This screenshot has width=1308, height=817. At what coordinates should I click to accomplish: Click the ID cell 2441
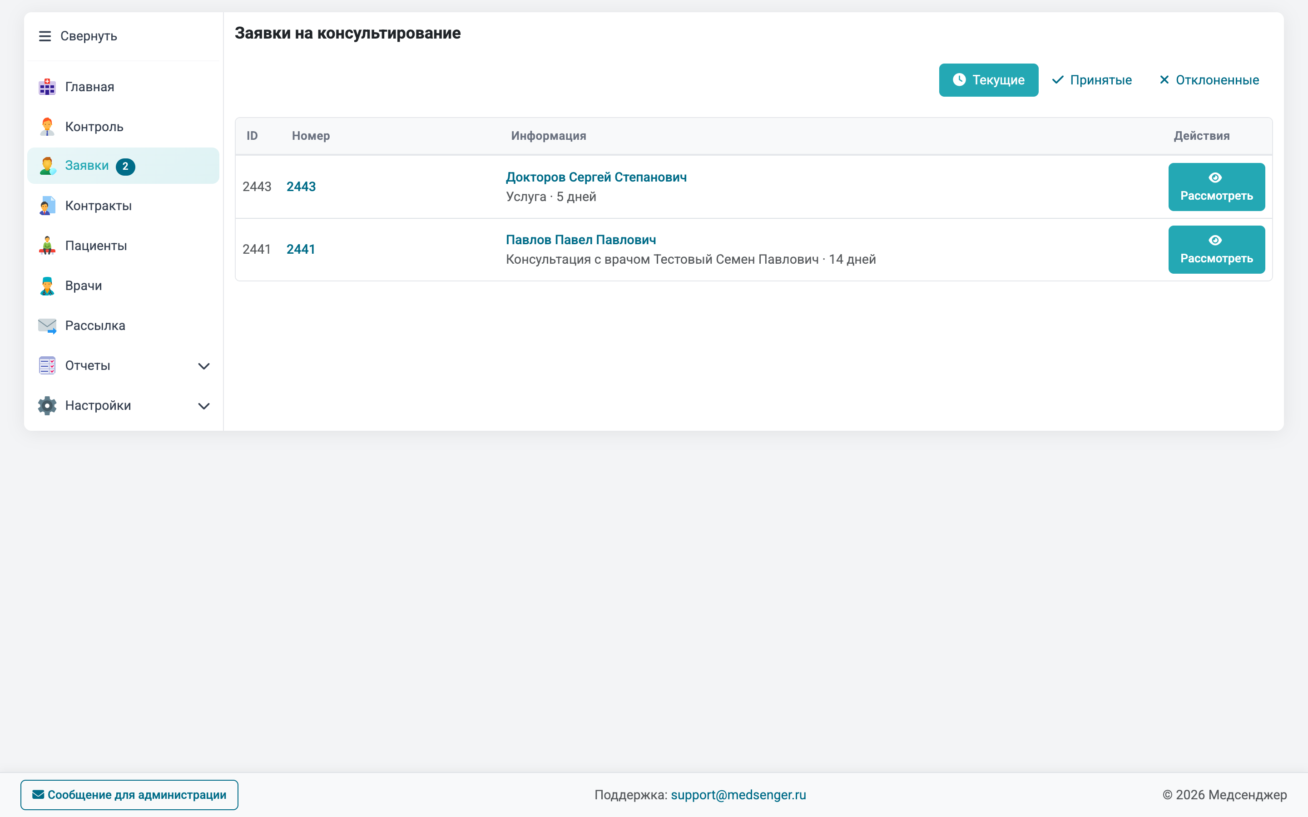257,250
